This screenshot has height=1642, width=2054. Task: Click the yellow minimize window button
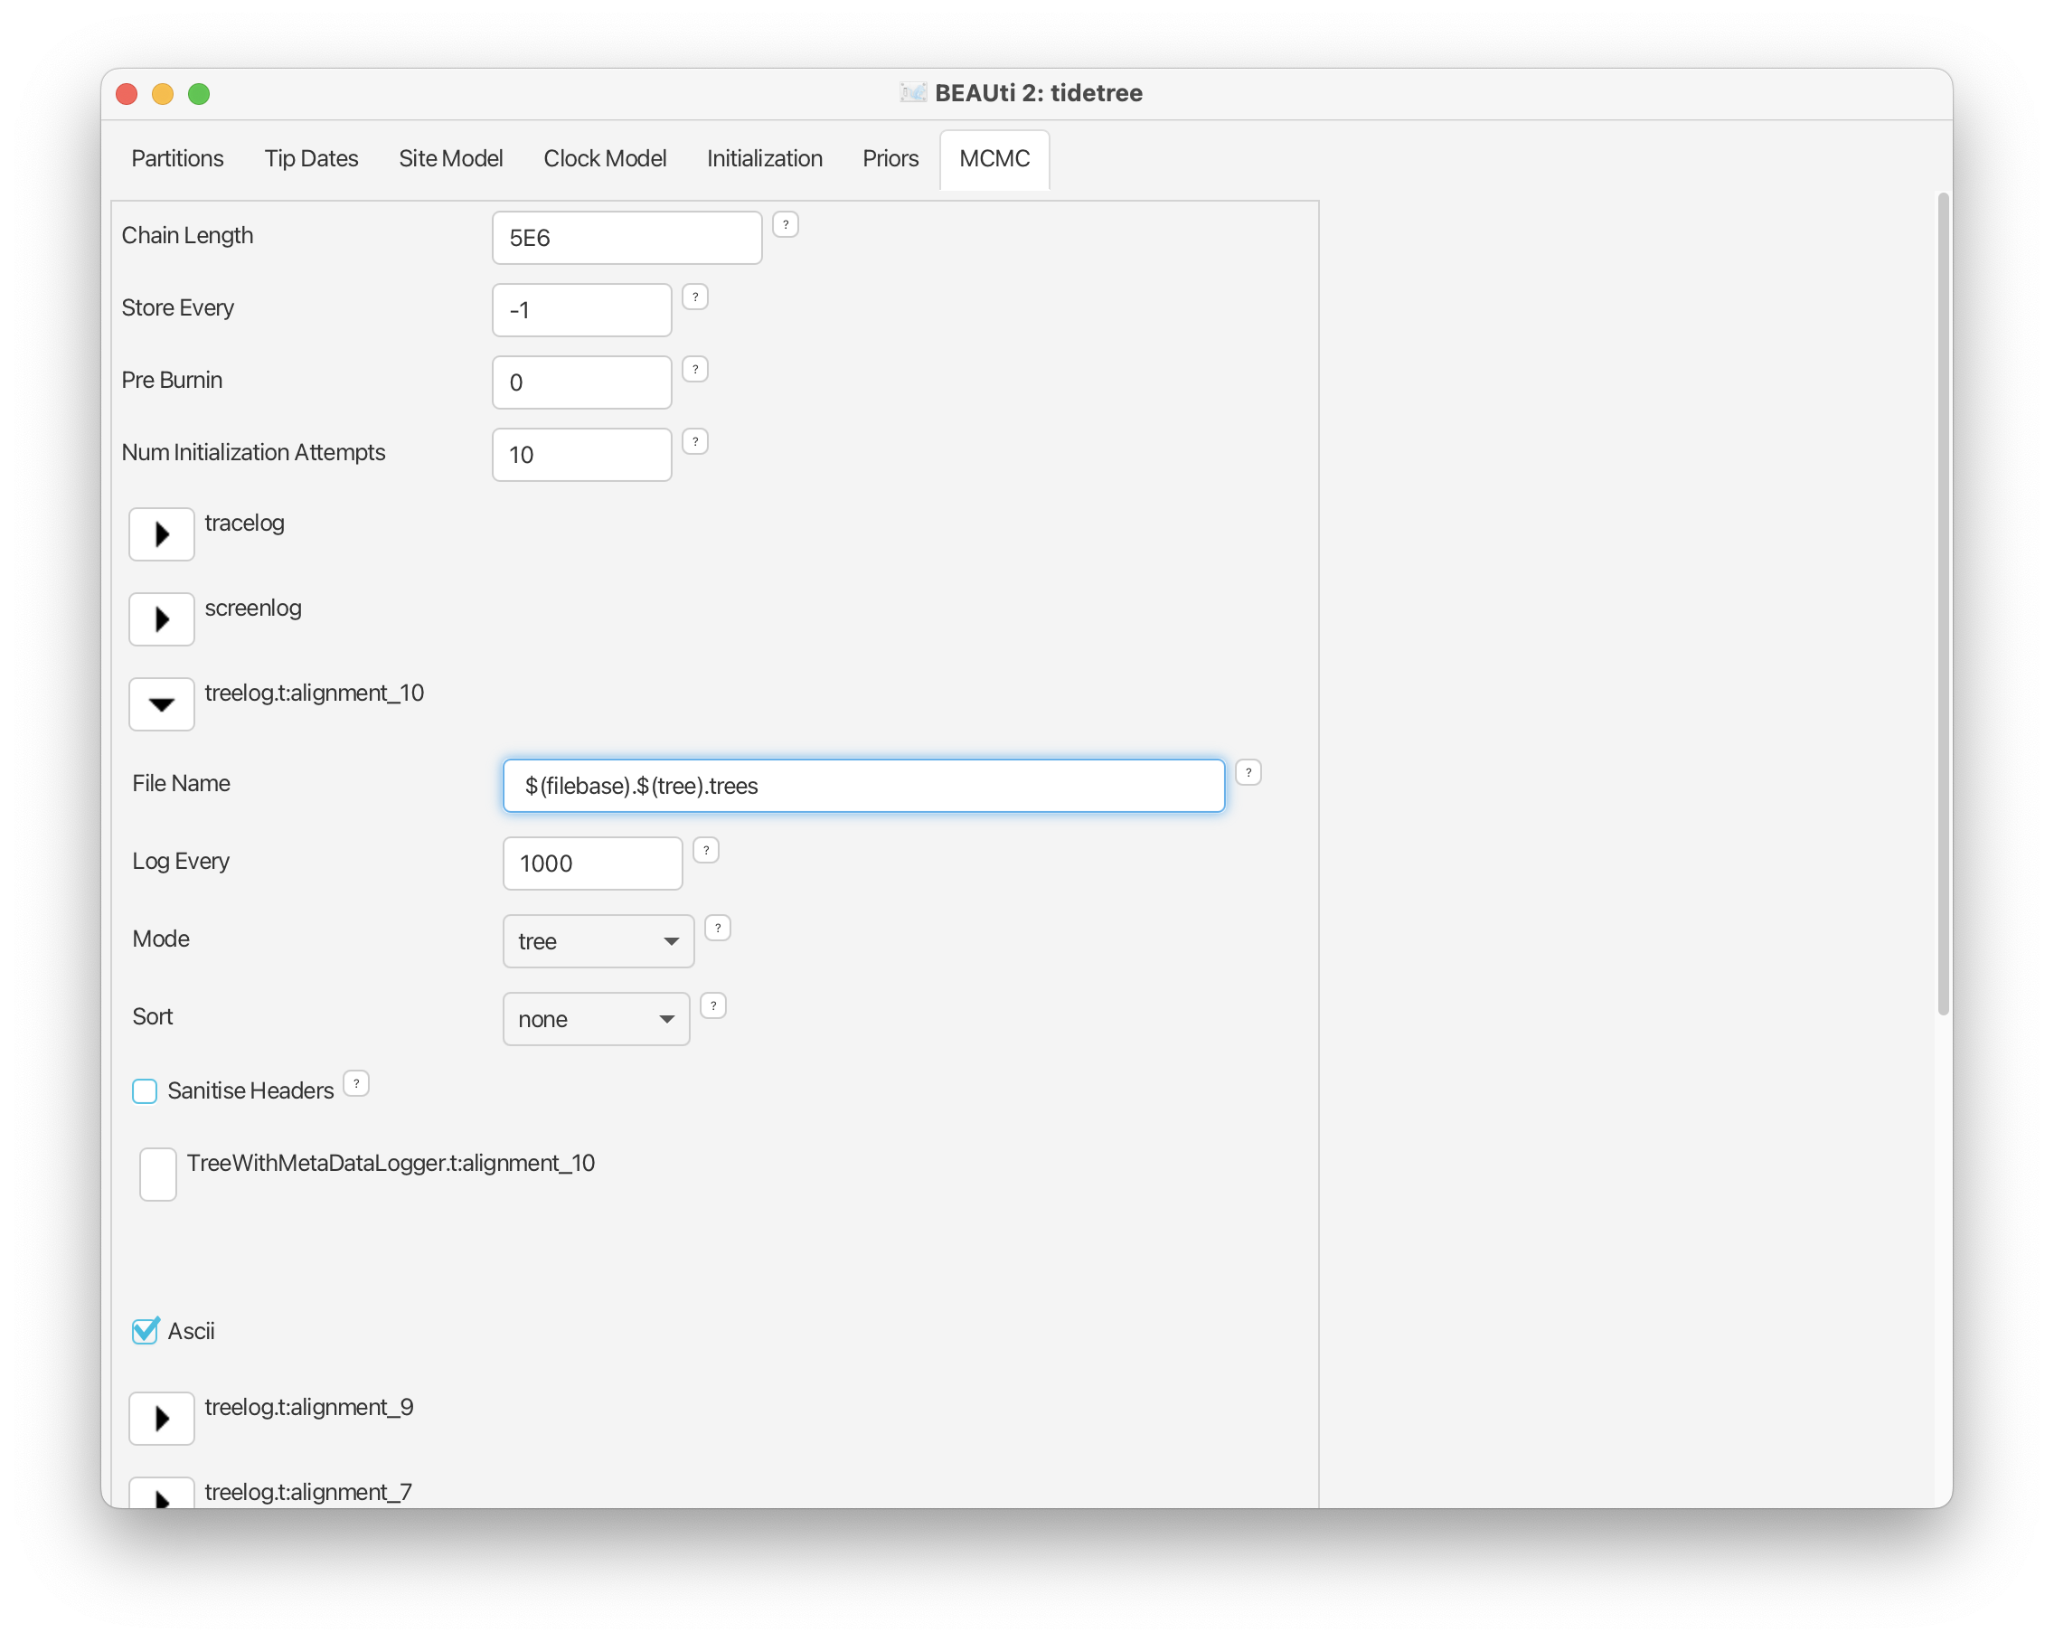tap(163, 93)
